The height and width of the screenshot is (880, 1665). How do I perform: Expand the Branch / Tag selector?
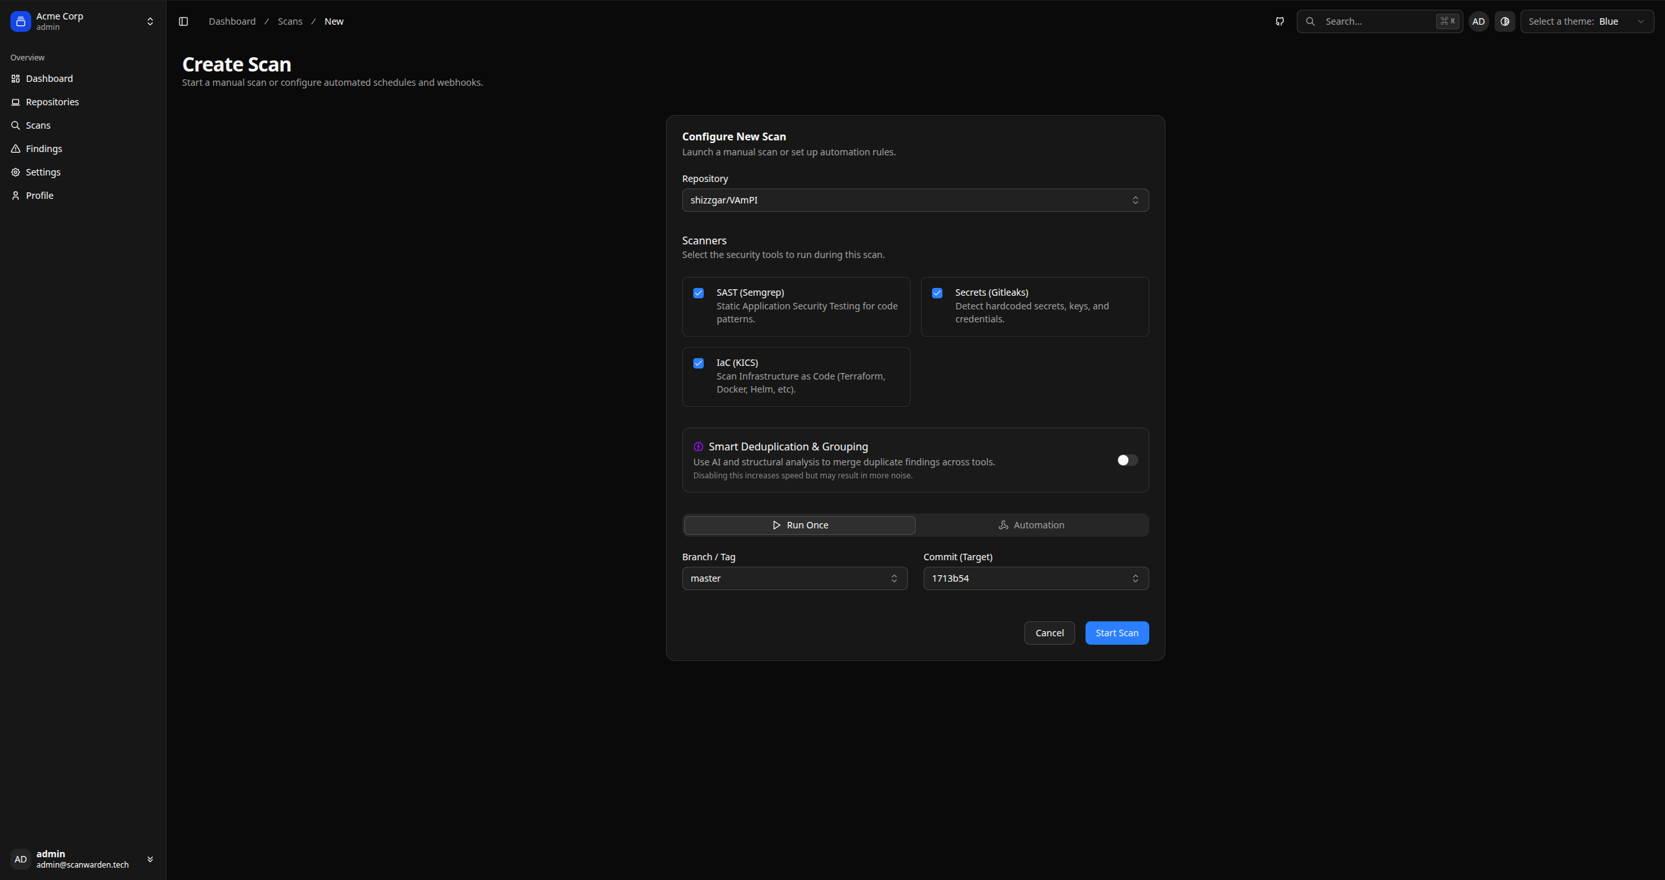[794, 578]
